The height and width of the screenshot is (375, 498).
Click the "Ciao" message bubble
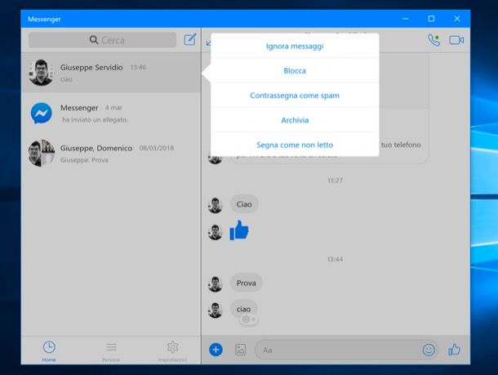[x=244, y=204]
